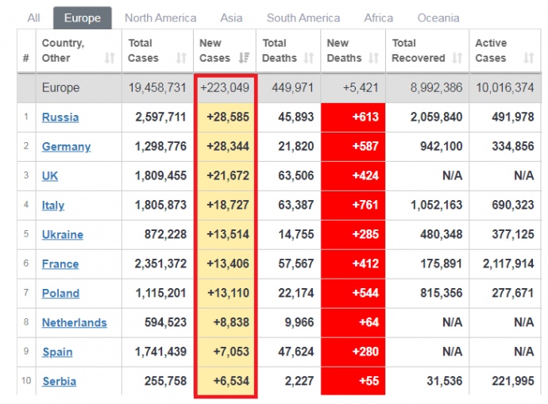Click the Ukraine link
The image size is (548, 404).
click(62, 235)
